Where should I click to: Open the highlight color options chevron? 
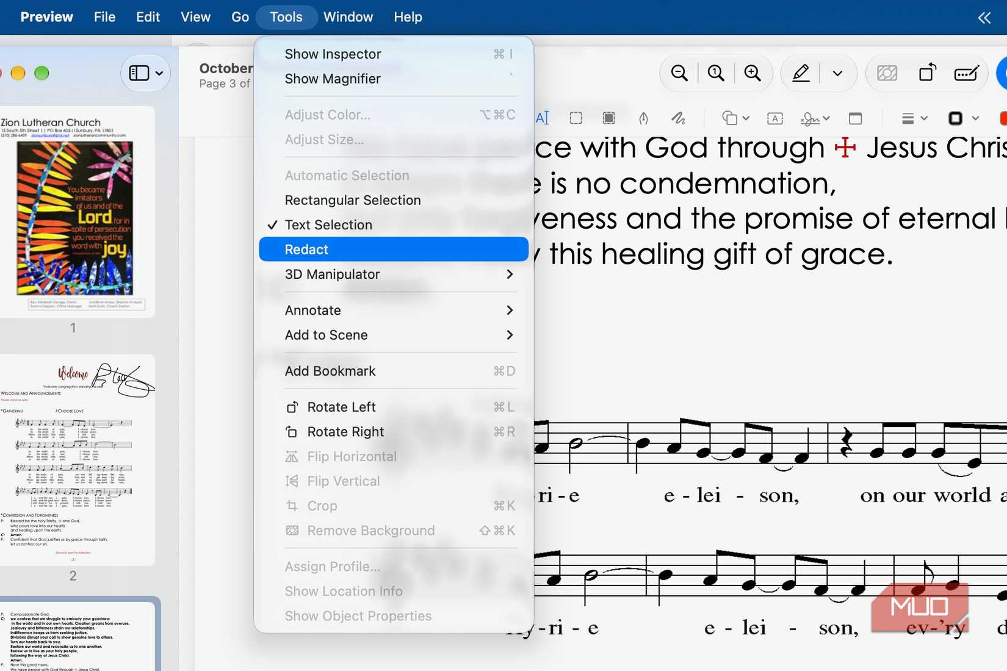click(837, 73)
